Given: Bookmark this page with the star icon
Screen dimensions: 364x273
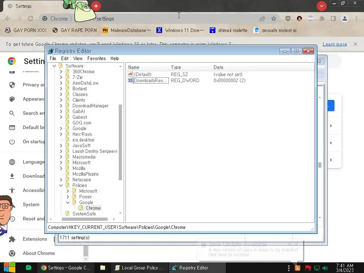Looking at the screenshot, I should coord(274,18).
